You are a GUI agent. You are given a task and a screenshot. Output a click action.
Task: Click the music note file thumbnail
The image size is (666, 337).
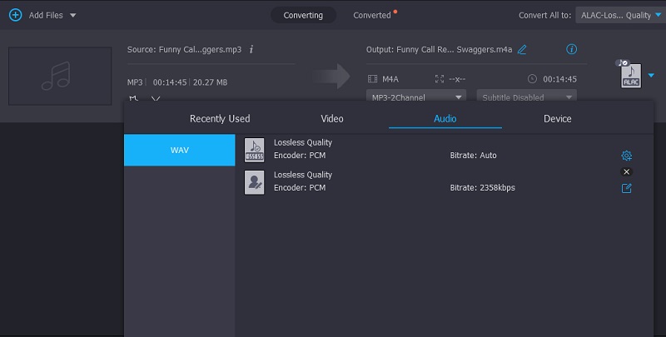pos(59,76)
